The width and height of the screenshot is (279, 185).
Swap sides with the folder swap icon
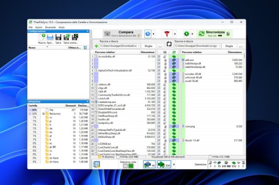click(169, 44)
